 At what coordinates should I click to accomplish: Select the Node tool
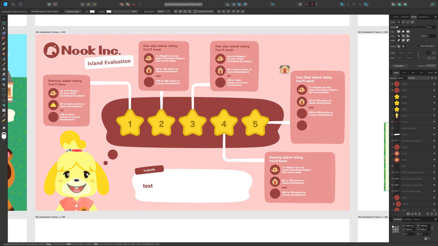click(4, 28)
